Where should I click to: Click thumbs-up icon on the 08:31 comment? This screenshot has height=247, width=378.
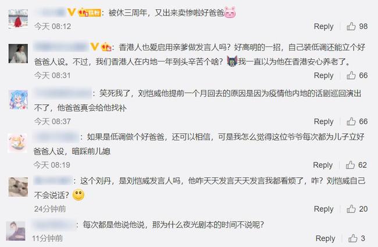(351, 75)
